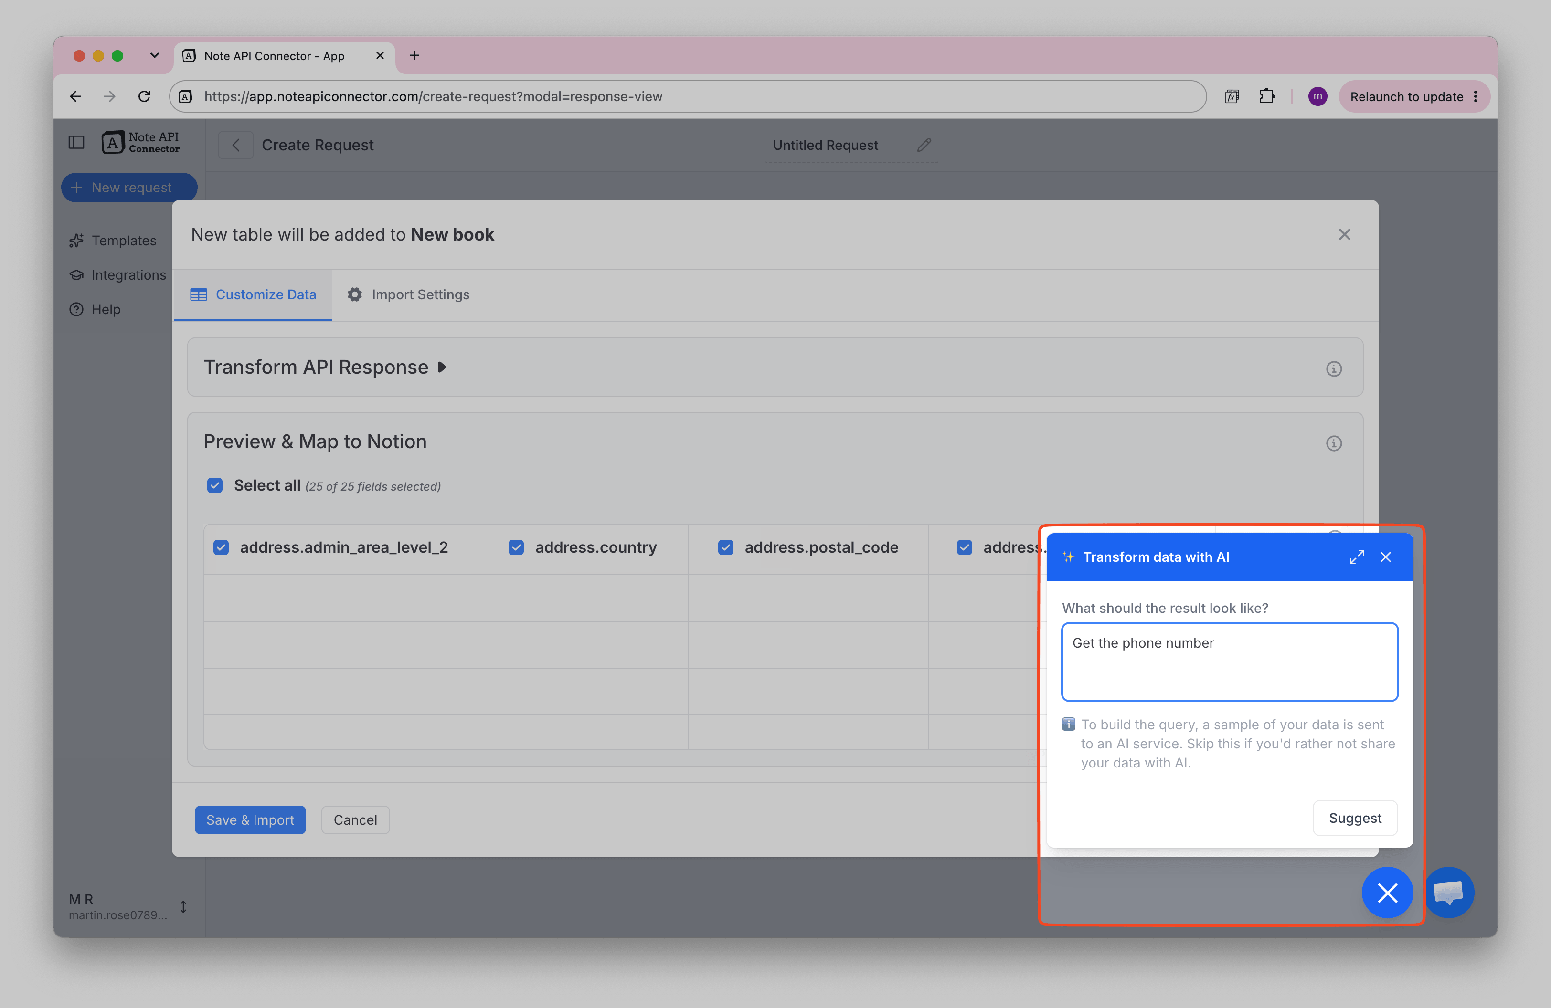Click the Untitled Request title text
Viewport: 1551px width, 1008px height.
pos(825,145)
